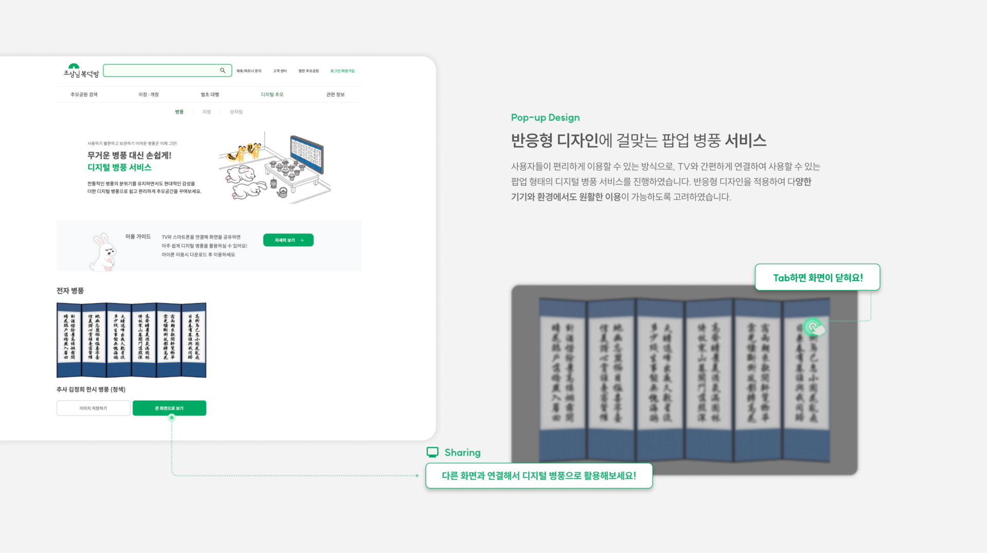Click '디지털 병풍 서비스' green heading
The height and width of the screenshot is (553, 987).
tap(119, 168)
